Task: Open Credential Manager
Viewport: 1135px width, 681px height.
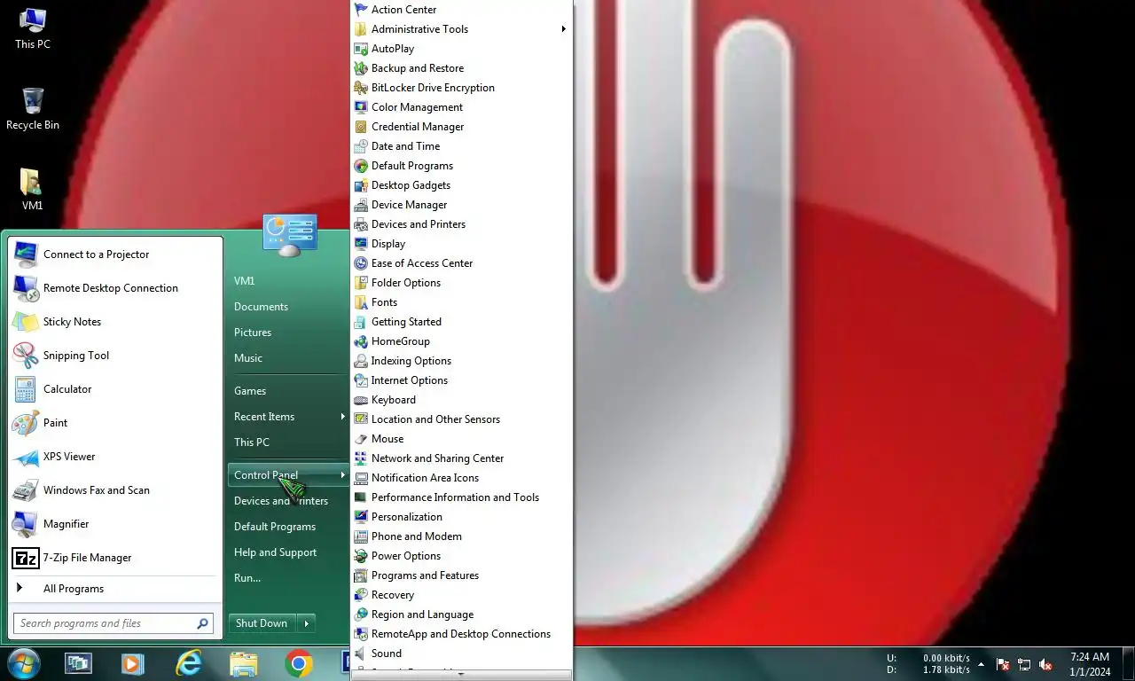Action: (x=461, y=127)
